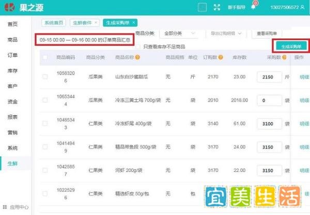
Task: Click the 商品编码 column header
Action: coord(66,57)
